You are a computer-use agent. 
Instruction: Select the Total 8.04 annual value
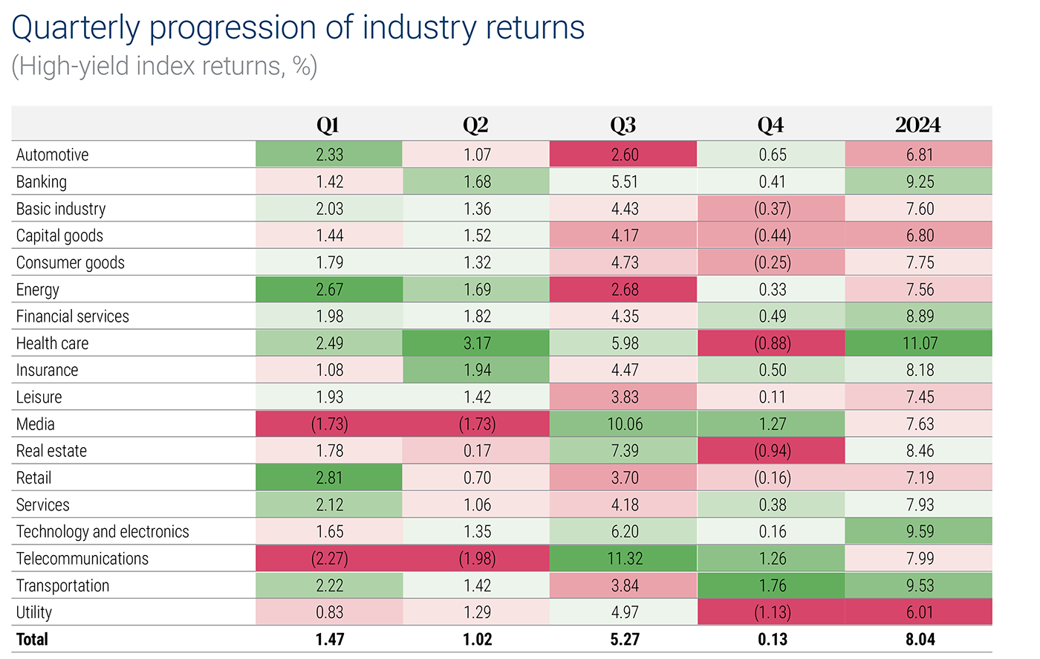(x=920, y=640)
